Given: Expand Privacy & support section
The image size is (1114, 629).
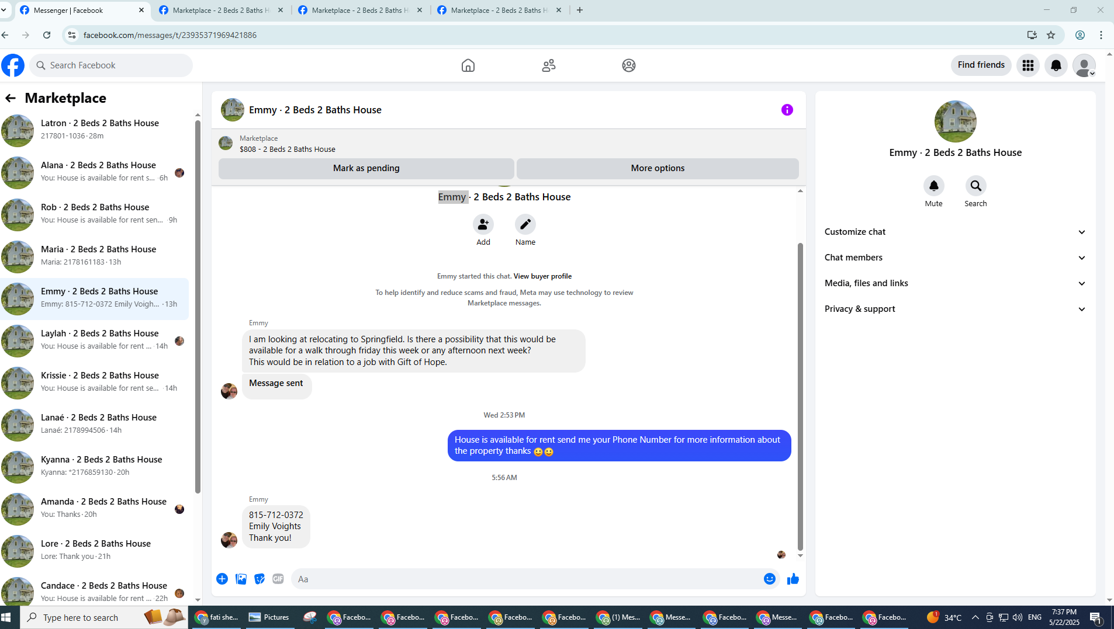Looking at the screenshot, I should pos(955,309).
